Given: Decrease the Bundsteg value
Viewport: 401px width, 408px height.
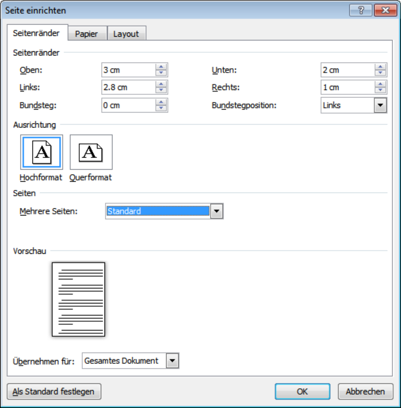Looking at the screenshot, I should tap(161, 108).
